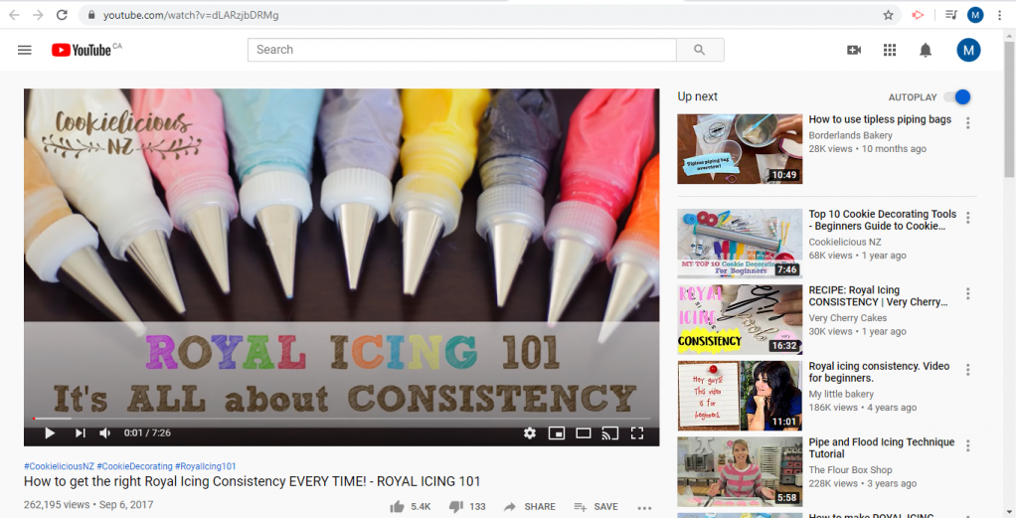The image size is (1018, 518).
Task: Open options for Very Cherry Cakes video
Action: click(967, 294)
